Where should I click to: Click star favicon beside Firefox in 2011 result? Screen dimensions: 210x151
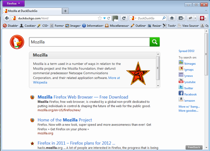pos(32,144)
